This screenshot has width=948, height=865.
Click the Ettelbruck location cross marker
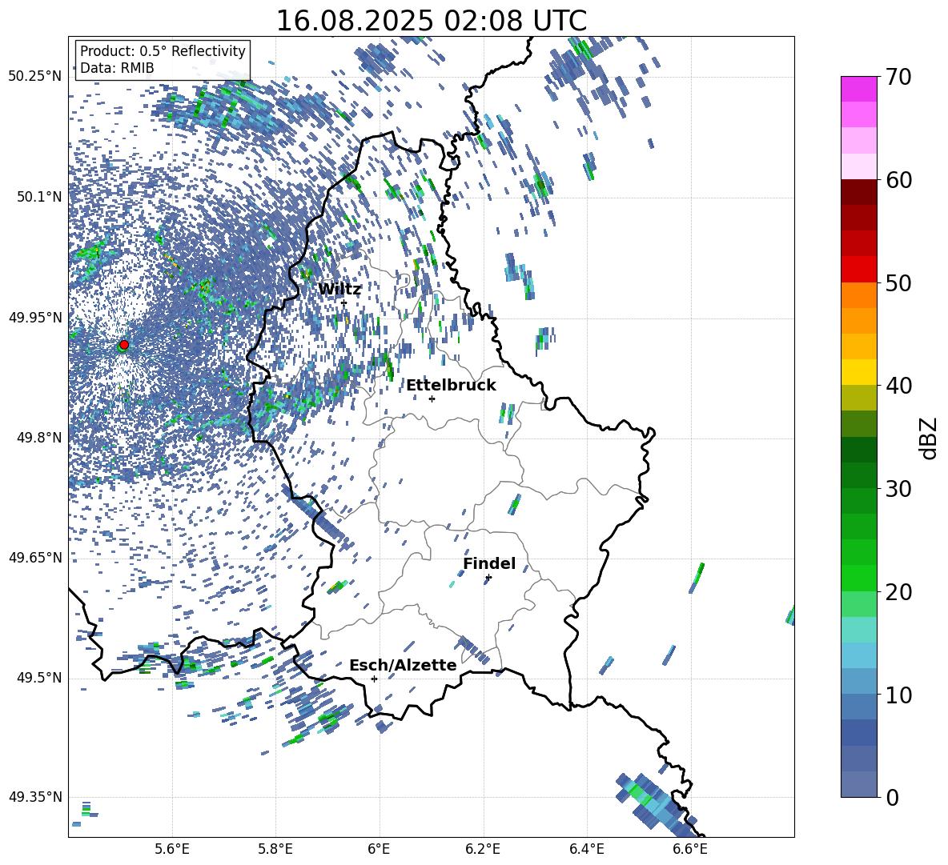(x=432, y=398)
